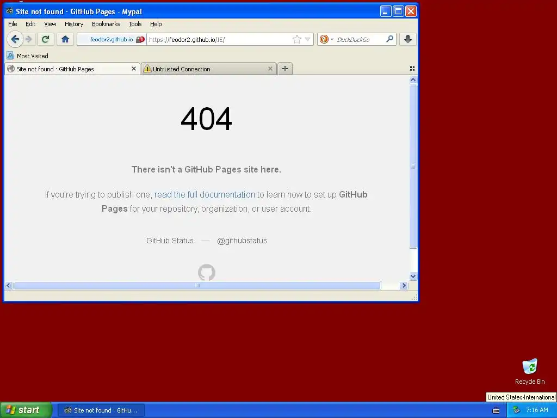557x418 pixels.
Task: Click the keyboard language indicator in tray
Action: (x=496, y=410)
